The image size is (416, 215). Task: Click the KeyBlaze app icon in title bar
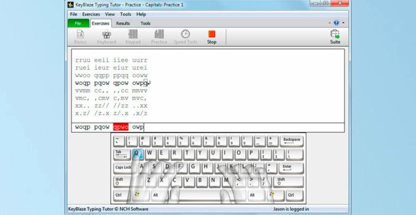point(71,4)
